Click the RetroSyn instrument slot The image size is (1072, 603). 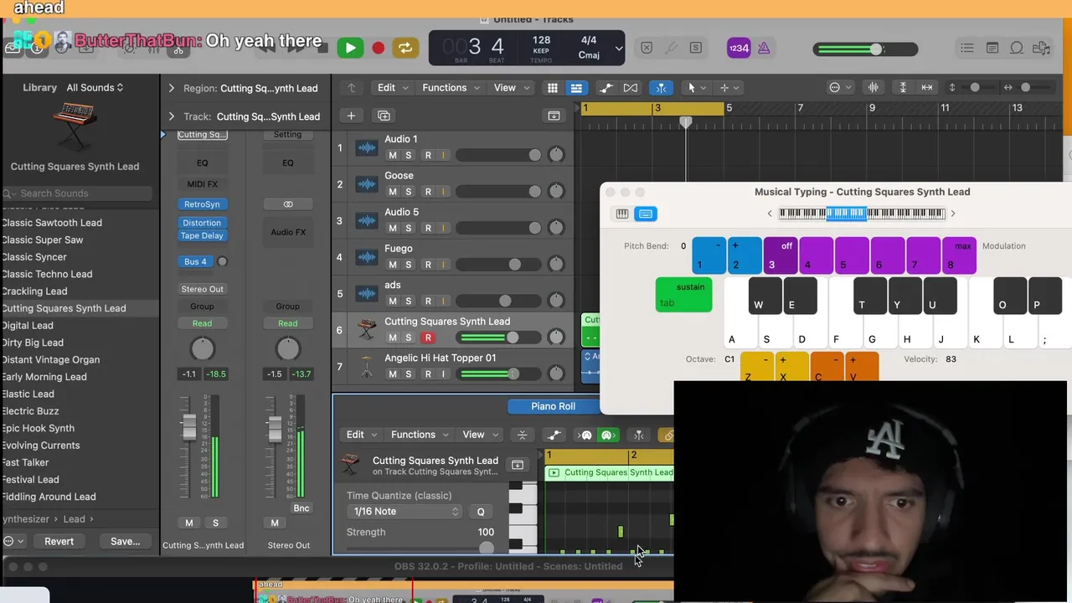(202, 204)
